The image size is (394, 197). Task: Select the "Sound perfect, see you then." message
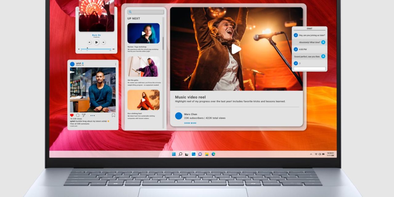point(307,56)
